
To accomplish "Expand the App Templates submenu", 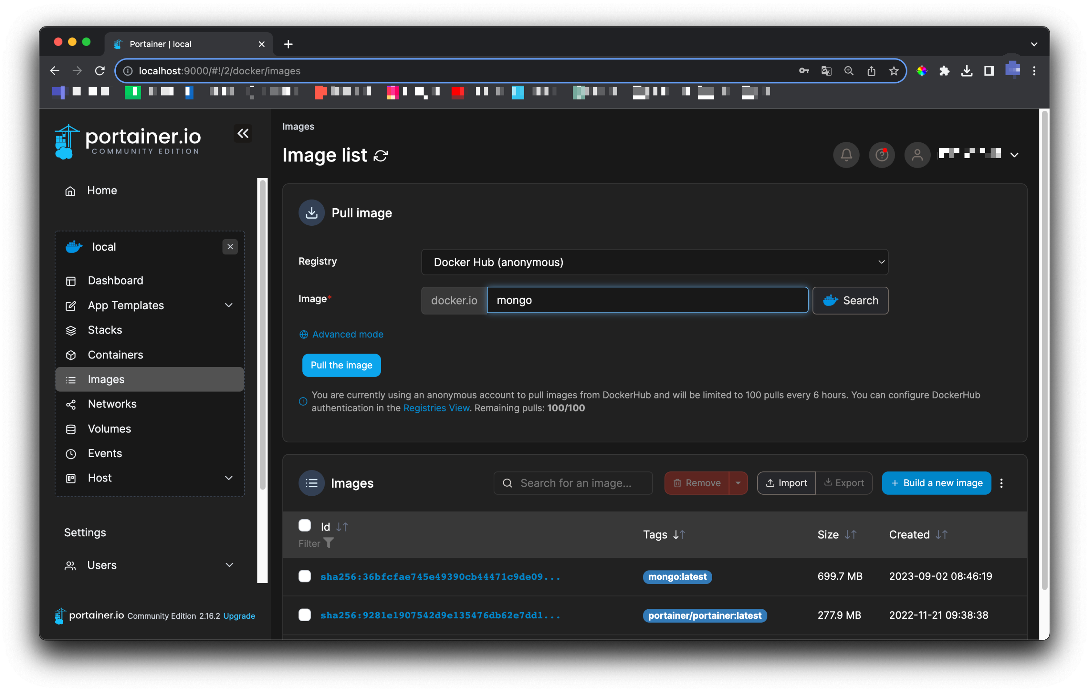I will pos(229,306).
